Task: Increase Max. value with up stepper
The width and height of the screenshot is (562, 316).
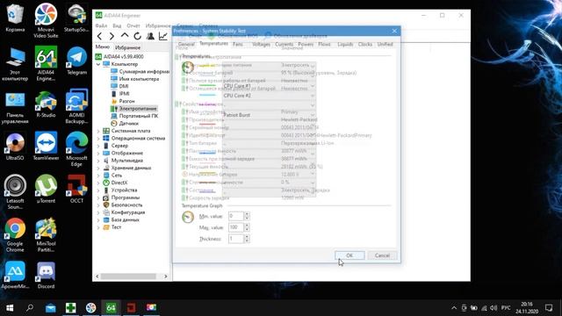Action: [247, 225]
